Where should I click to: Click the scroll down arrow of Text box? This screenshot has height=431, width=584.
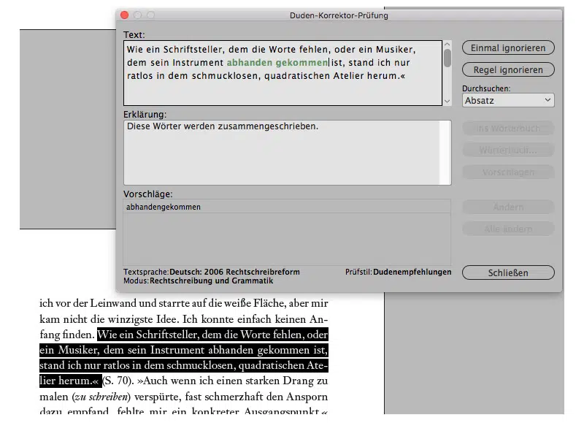click(447, 101)
